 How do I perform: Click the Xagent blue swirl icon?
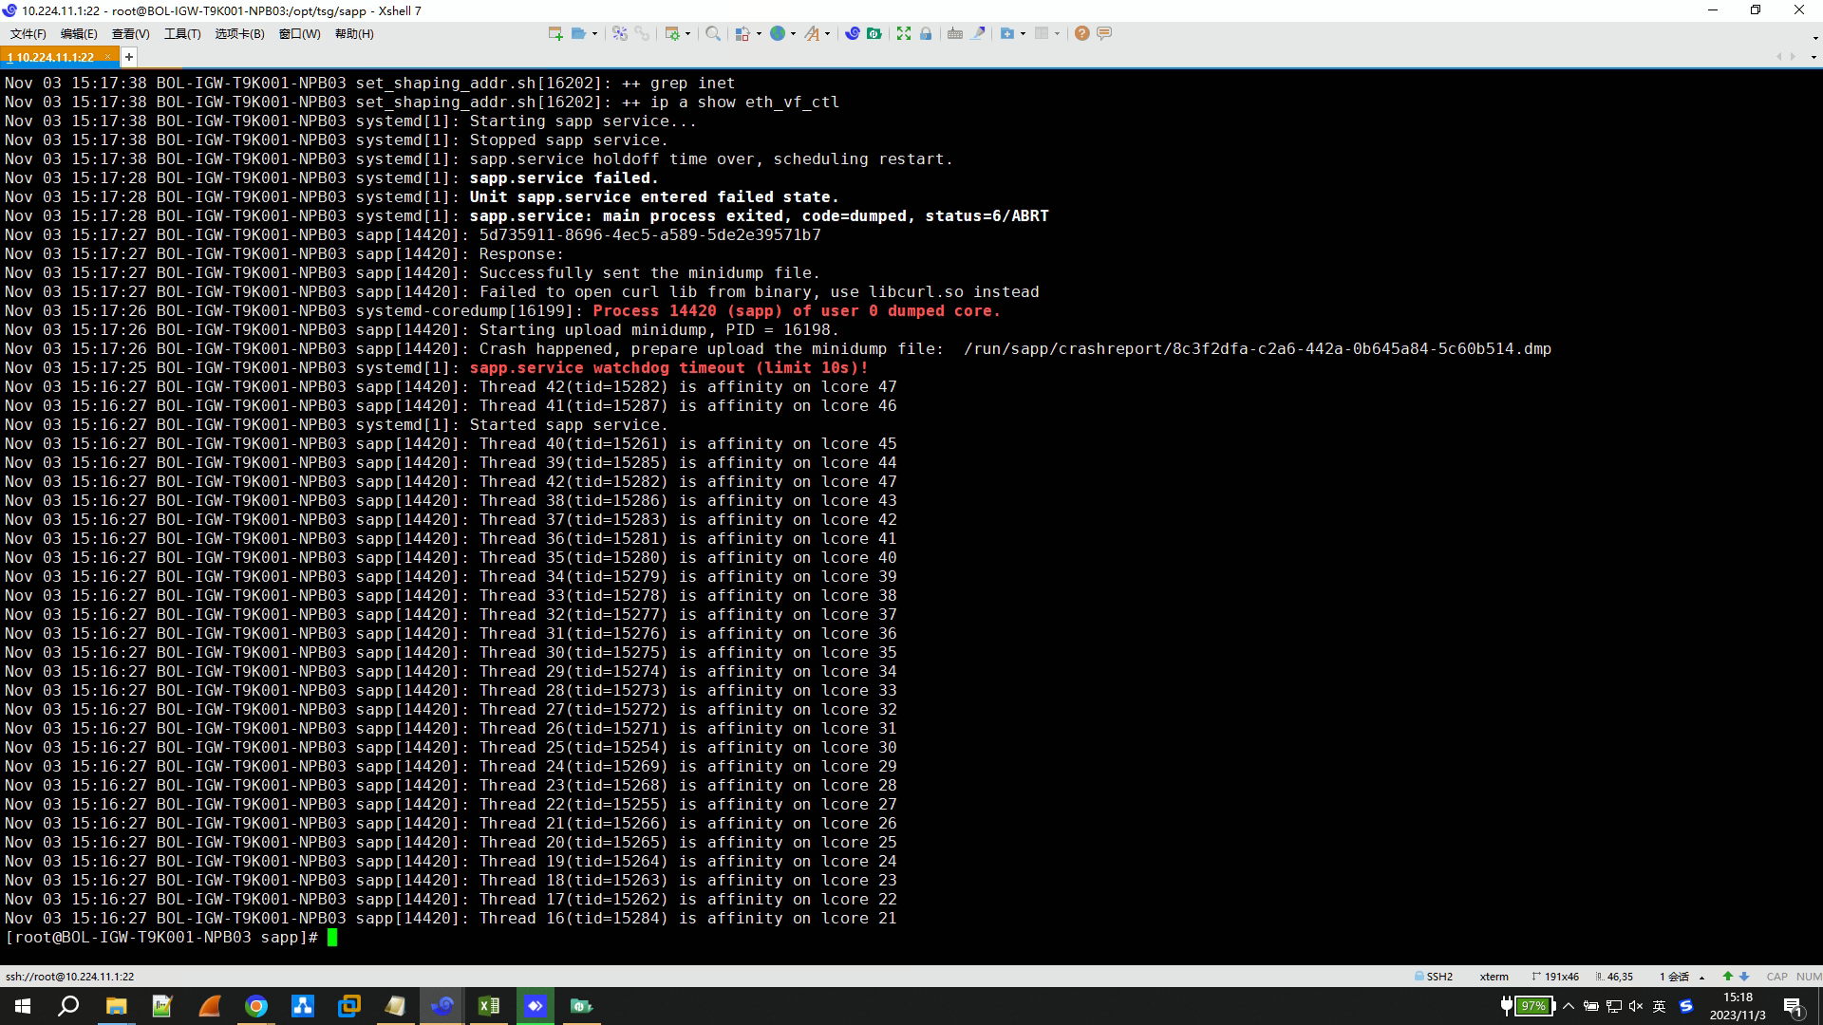coord(852,33)
